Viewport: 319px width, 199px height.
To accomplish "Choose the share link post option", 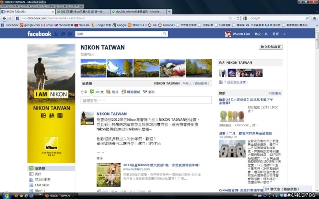I will tap(131, 92).
